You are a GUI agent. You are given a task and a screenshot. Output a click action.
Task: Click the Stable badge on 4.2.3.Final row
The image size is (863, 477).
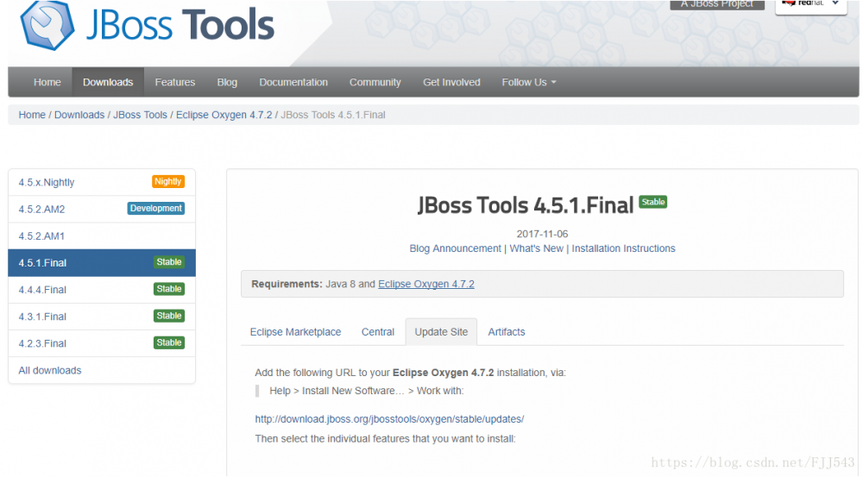(x=169, y=342)
